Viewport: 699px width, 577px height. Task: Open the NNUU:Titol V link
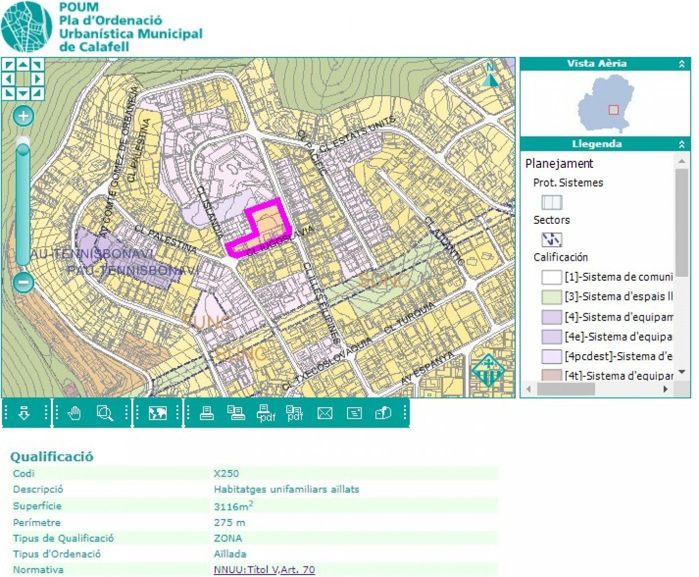[x=246, y=570]
